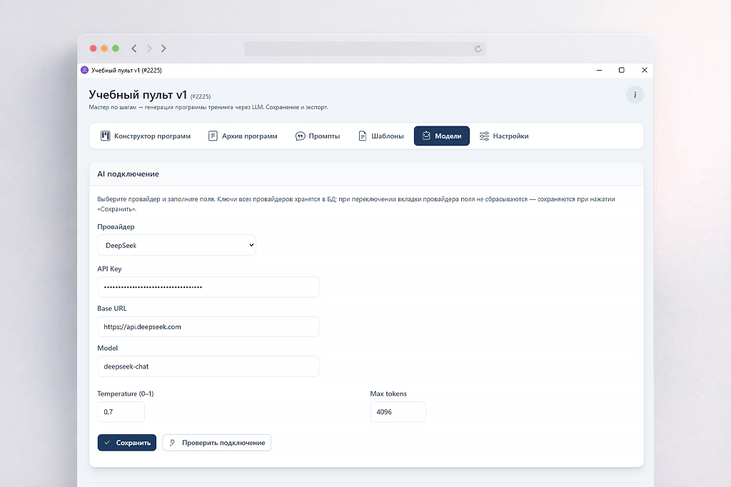The width and height of the screenshot is (731, 487).
Task: Focus the Base URL input field
Action: pos(208,326)
